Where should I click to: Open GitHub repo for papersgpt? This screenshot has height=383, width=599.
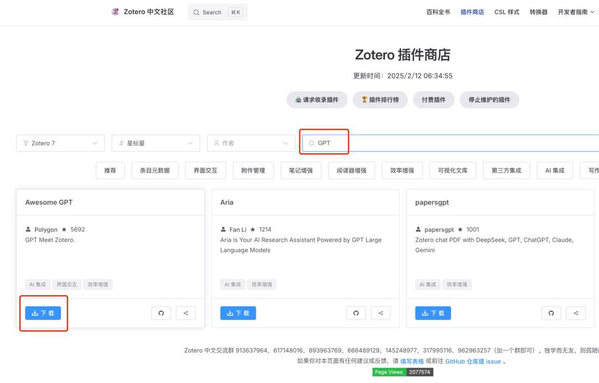tap(551, 313)
